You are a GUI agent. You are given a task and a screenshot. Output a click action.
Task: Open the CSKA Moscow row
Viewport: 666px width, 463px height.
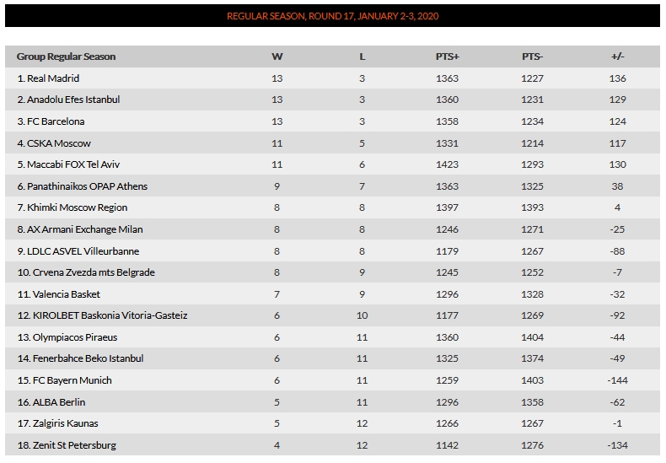tap(332, 143)
